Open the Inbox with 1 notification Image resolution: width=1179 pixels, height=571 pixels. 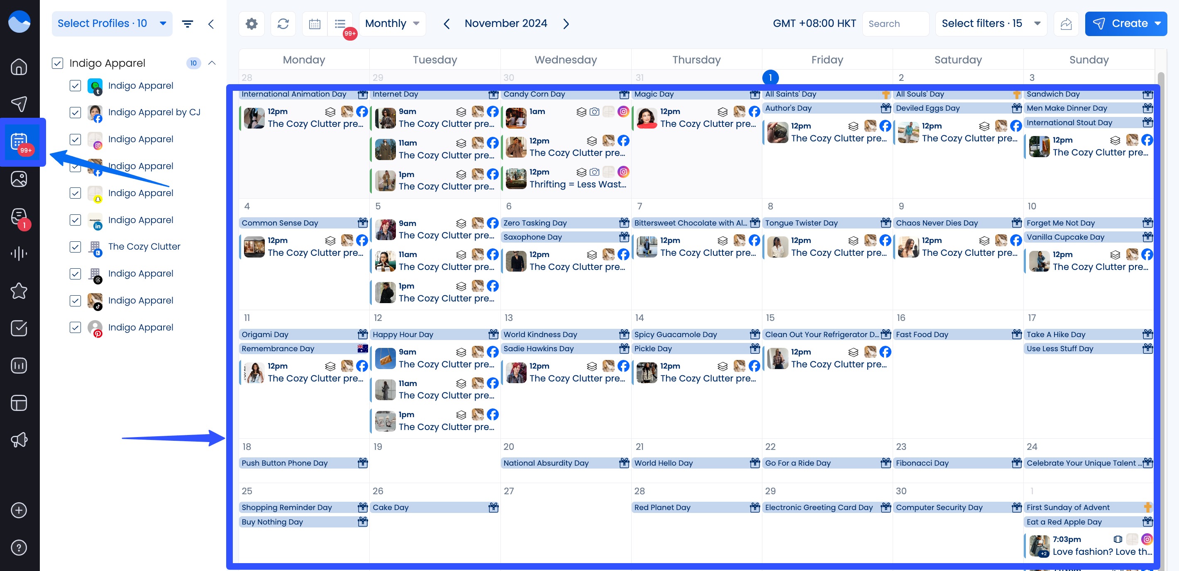tap(19, 216)
